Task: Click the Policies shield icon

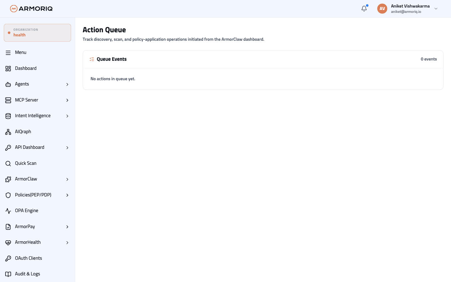Action: (8, 195)
